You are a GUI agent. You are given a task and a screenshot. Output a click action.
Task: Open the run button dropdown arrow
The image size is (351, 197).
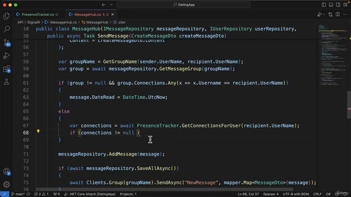point(324,15)
